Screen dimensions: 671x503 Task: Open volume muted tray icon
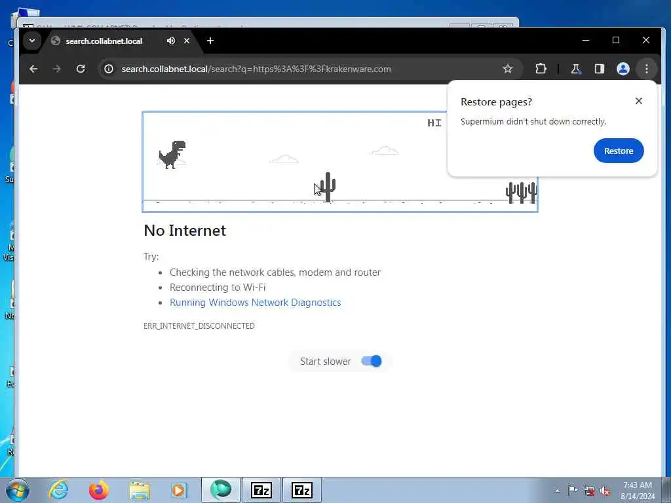605,491
